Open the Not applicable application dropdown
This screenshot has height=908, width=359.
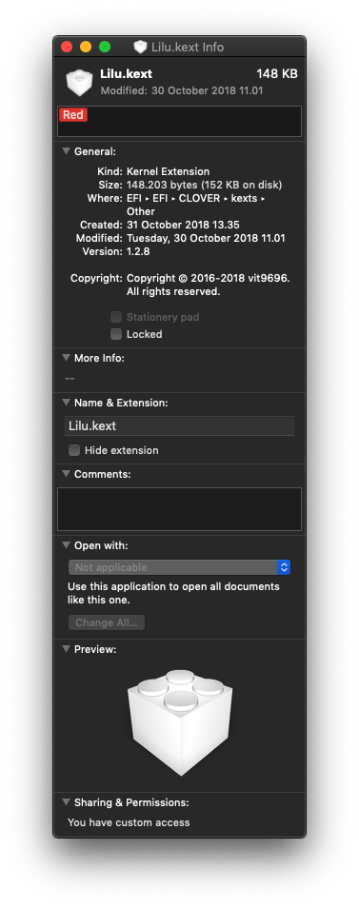179,567
